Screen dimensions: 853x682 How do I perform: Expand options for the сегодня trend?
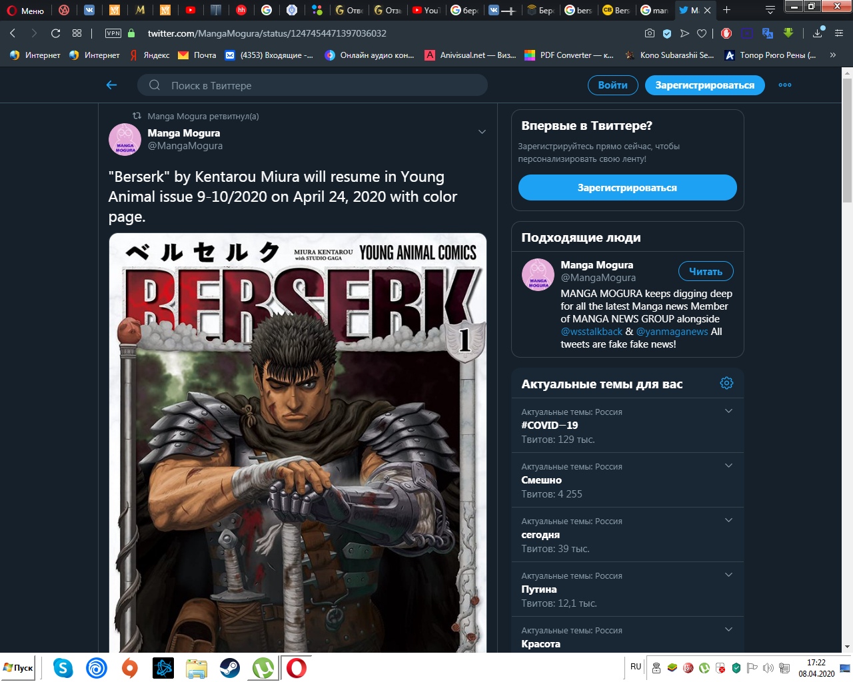[x=728, y=520]
